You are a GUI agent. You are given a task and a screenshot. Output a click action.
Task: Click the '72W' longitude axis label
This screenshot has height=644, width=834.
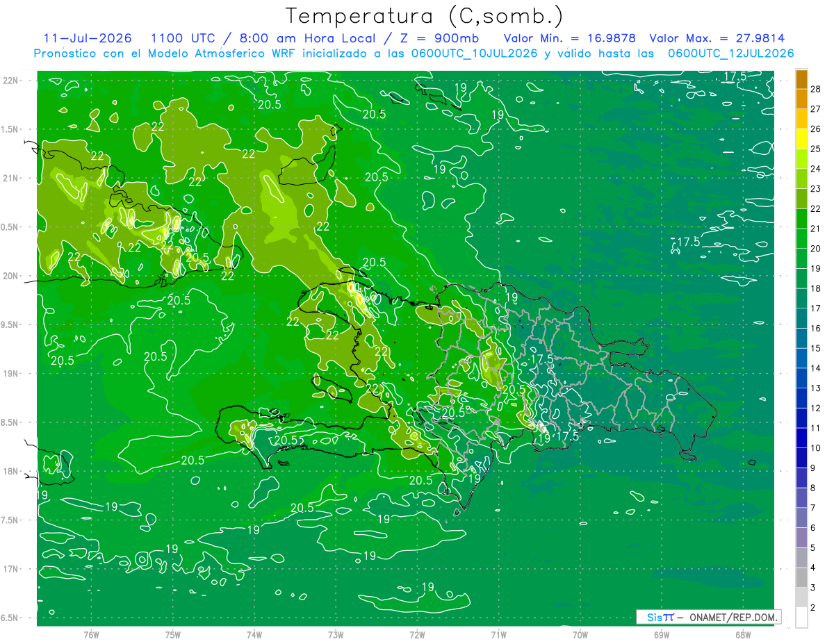[417, 634]
